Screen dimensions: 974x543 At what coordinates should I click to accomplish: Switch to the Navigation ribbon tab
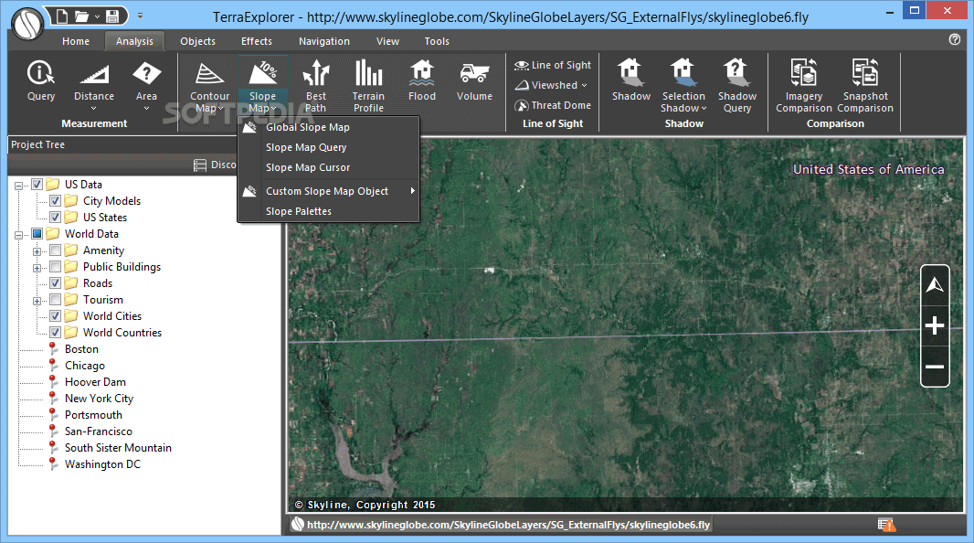pos(324,41)
